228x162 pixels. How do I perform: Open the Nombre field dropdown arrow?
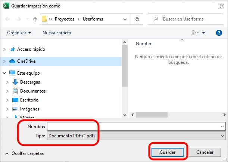(222, 127)
